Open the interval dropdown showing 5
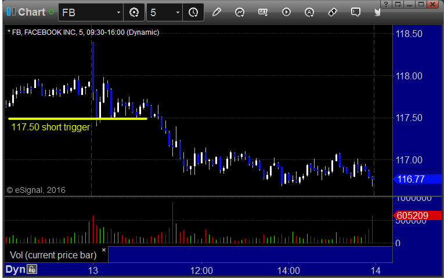This screenshot has height=278, width=444. pos(178,12)
